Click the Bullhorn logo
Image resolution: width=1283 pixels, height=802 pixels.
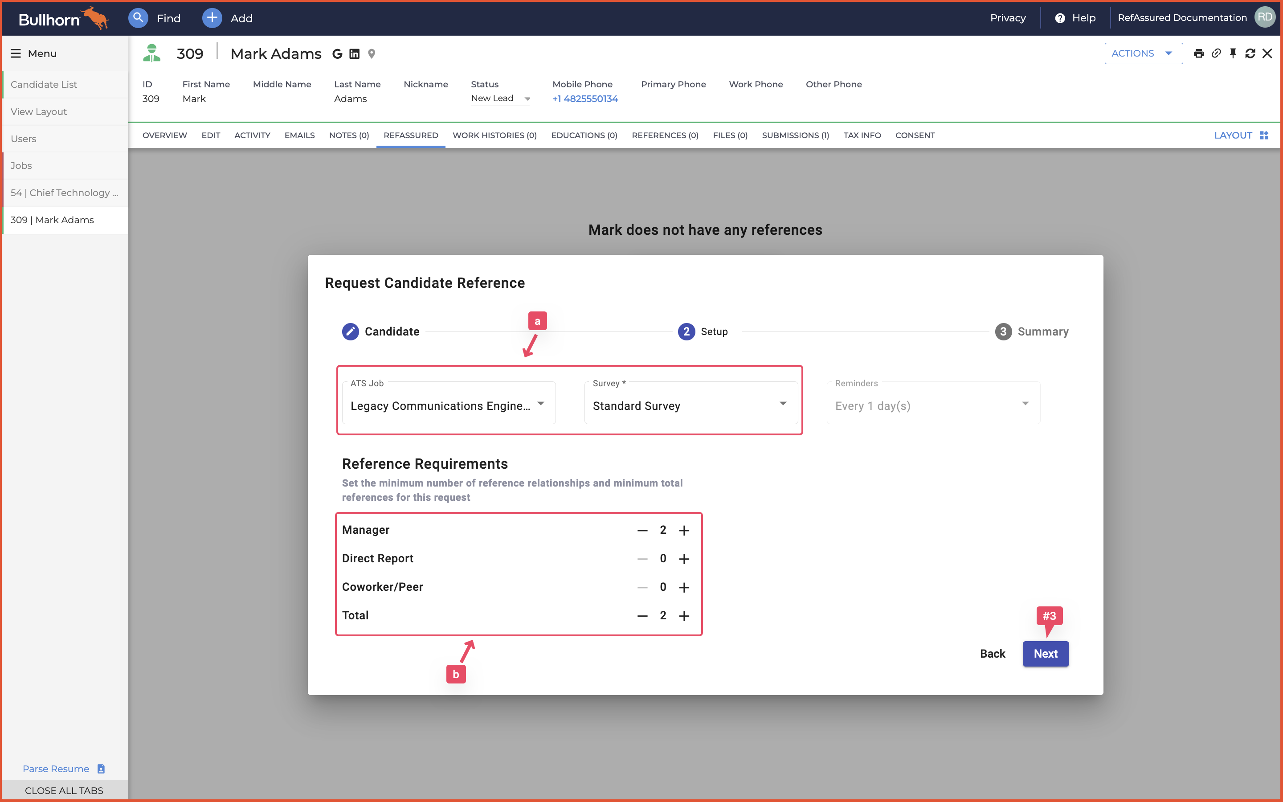coord(63,19)
